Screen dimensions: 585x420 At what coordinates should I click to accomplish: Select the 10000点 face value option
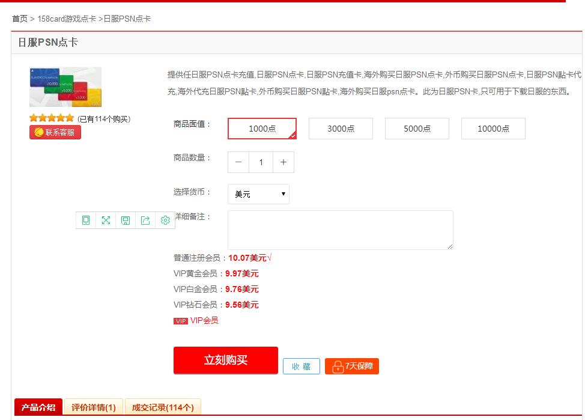pos(493,129)
